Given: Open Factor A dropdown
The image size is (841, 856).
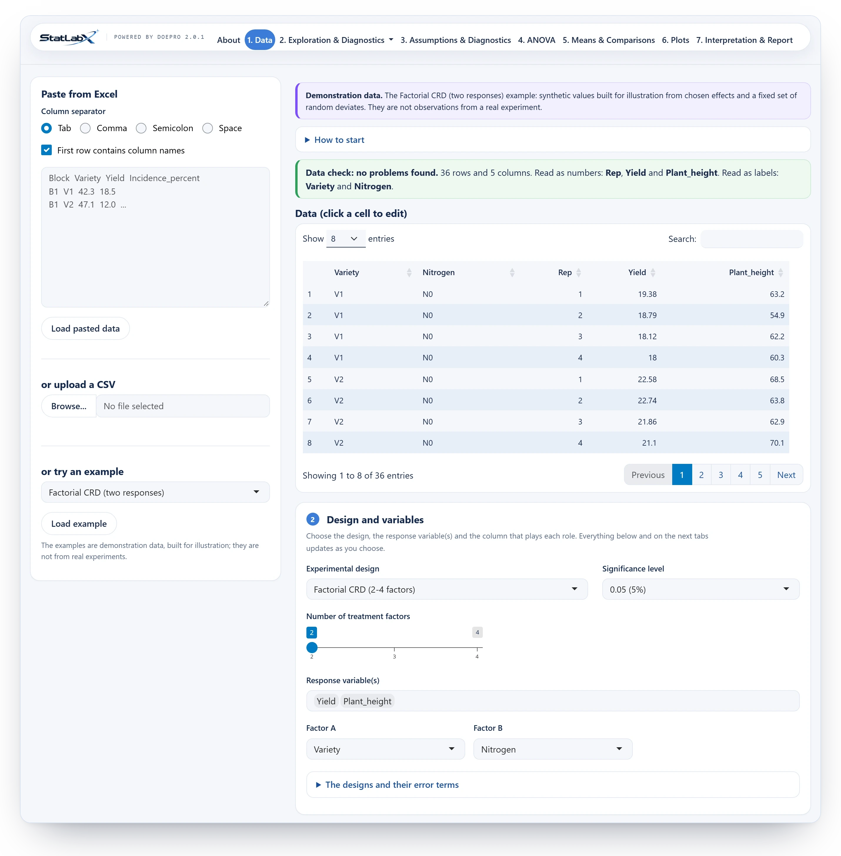Looking at the screenshot, I should [385, 749].
